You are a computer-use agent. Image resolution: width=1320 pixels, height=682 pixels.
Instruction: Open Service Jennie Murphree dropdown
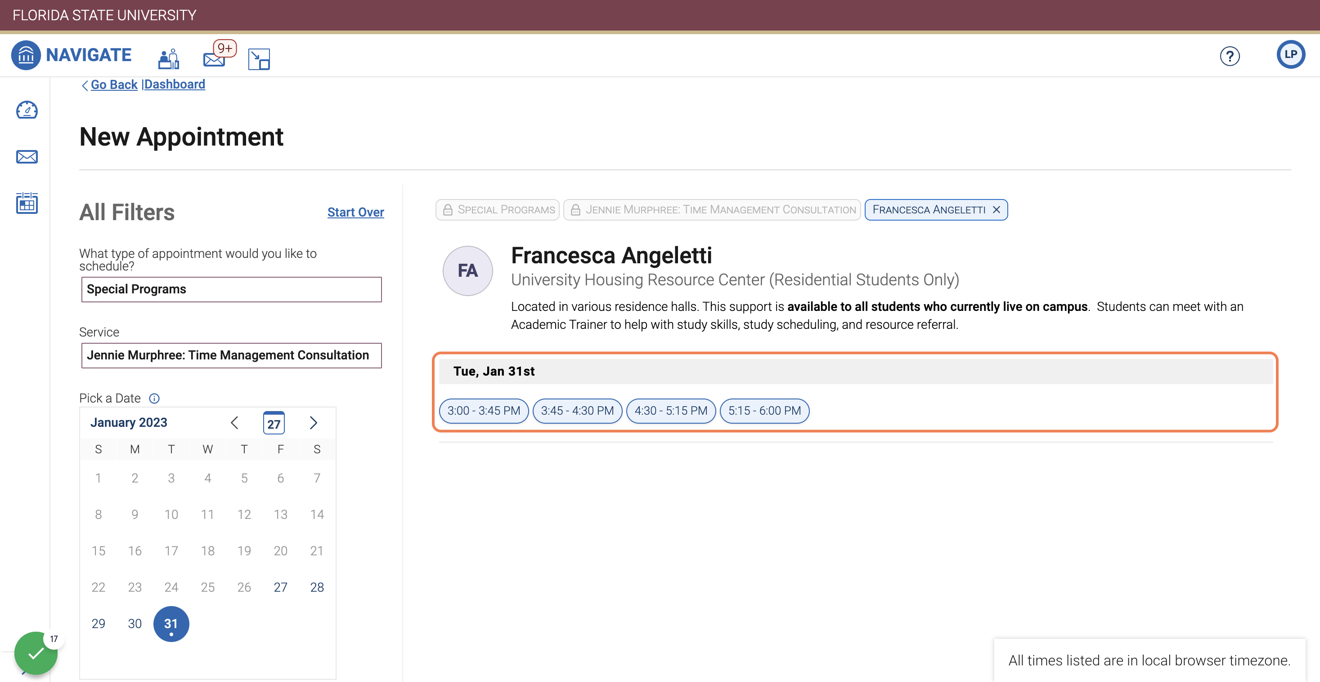(231, 355)
